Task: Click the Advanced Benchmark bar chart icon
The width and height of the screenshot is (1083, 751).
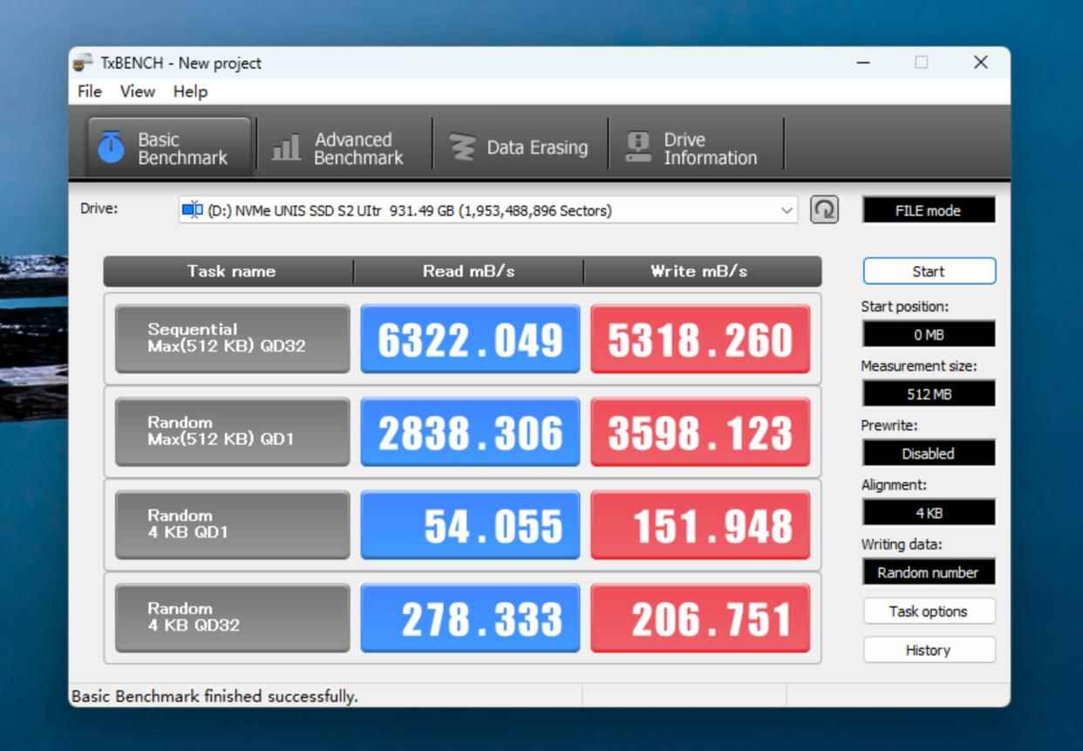Action: pyautogui.click(x=286, y=147)
